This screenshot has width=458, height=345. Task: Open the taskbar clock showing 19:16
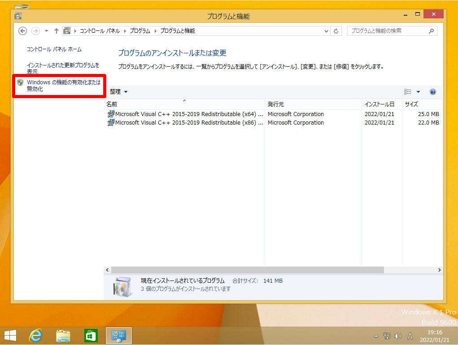pos(435,336)
